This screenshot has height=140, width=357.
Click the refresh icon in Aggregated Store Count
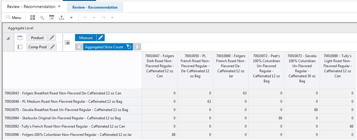click(129, 47)
